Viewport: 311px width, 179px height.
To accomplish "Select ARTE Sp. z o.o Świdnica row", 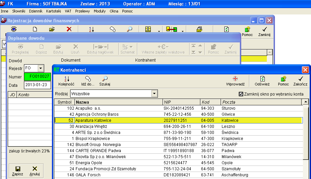I will (178, 133).
